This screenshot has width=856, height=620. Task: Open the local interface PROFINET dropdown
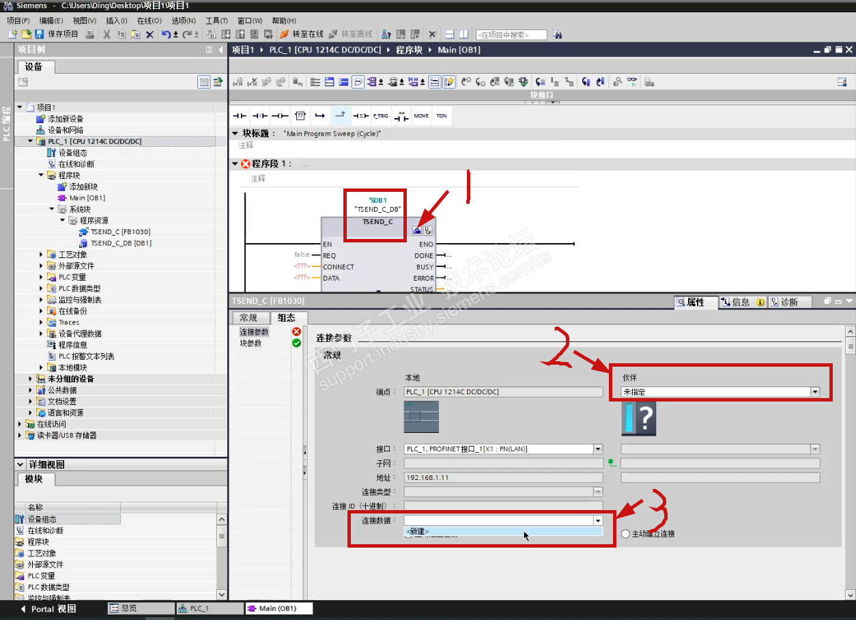(x=598, y=449)
